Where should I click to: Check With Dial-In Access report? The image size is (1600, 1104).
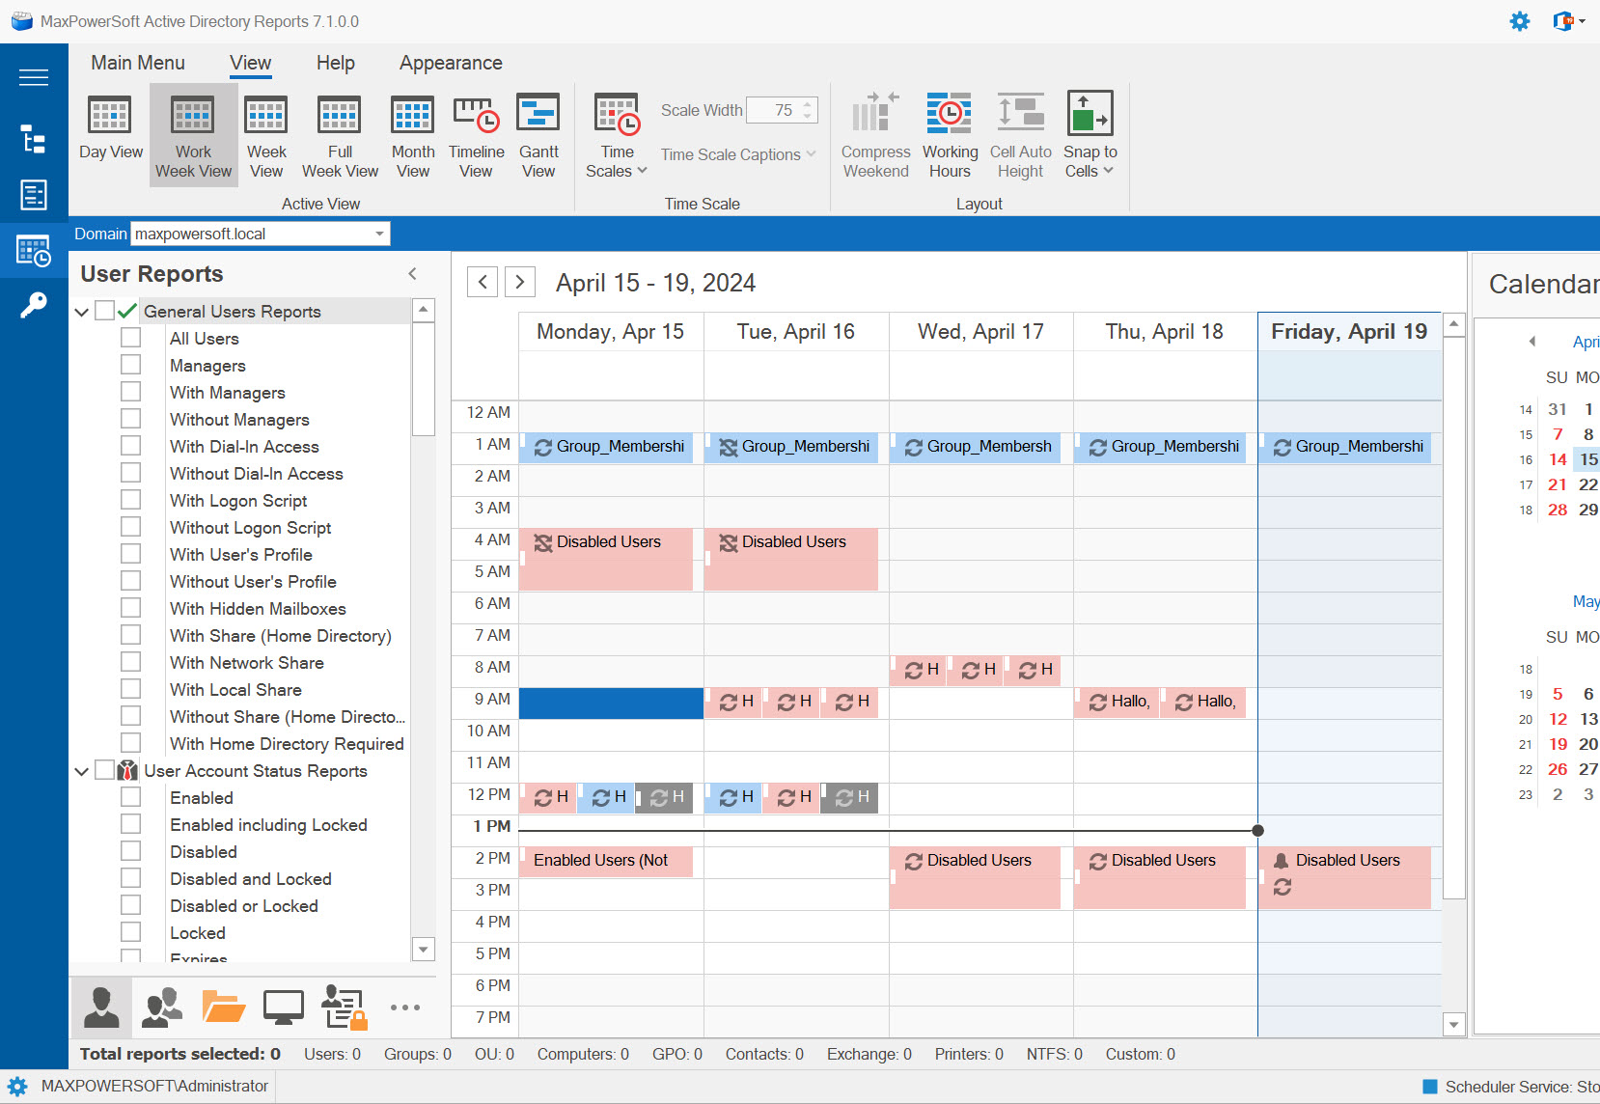click(x=131, y=446)
